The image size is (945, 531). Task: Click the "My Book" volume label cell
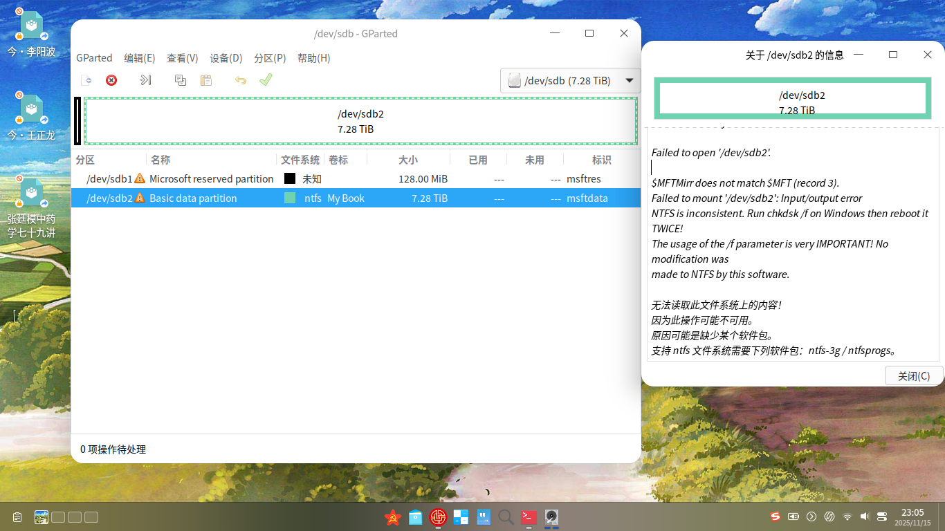point(346,198)
